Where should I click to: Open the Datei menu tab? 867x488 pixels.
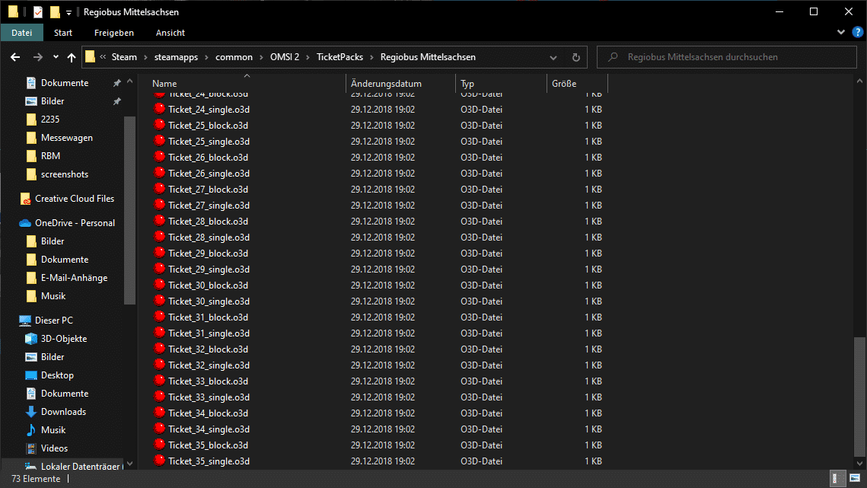[22, 33]
